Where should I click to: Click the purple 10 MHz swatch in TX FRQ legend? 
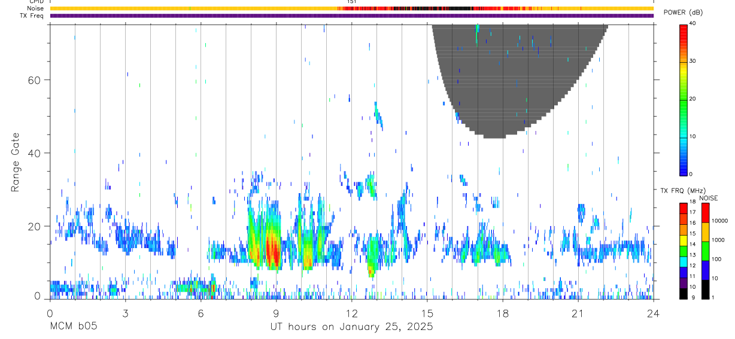684,283
